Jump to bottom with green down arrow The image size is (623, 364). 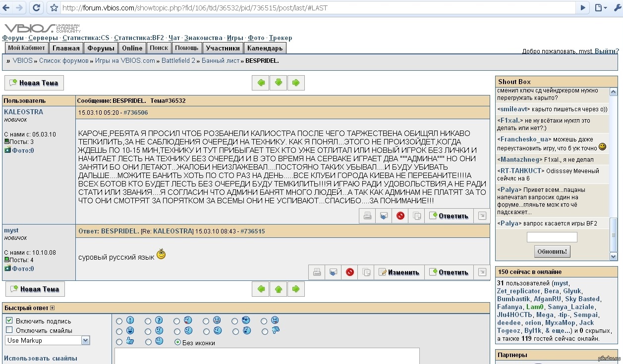click(278, 83)
